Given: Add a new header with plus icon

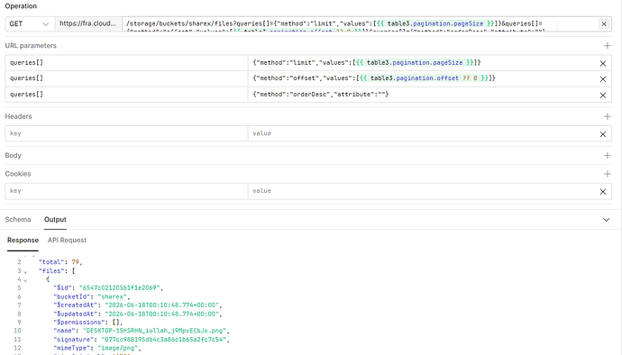Looking at the screenshot, I should click(x=607, y=116).
